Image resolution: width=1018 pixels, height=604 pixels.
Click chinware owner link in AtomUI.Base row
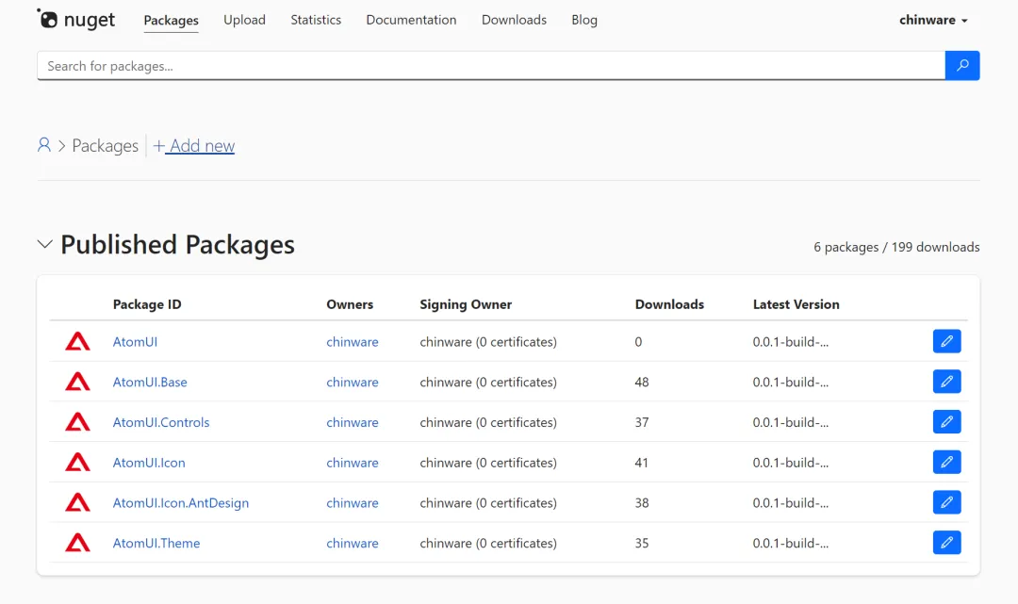[352, 383]
